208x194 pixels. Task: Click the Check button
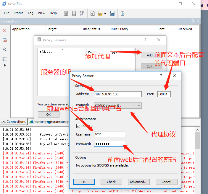tap(111, 182)
